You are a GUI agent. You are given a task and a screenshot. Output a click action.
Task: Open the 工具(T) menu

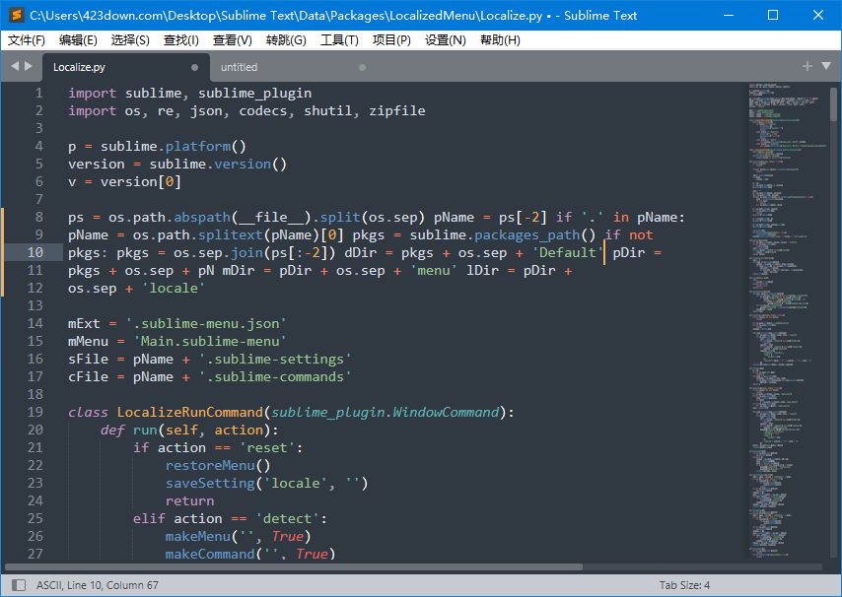pos(339,40)
